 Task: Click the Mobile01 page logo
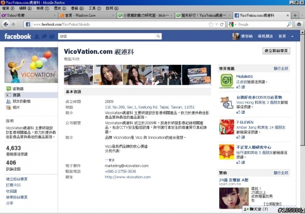[227, 81]
